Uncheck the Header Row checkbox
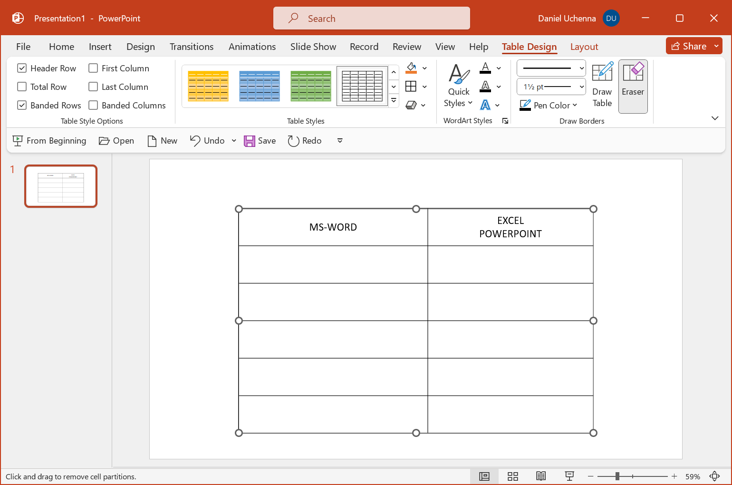 (x=22, y=68)
